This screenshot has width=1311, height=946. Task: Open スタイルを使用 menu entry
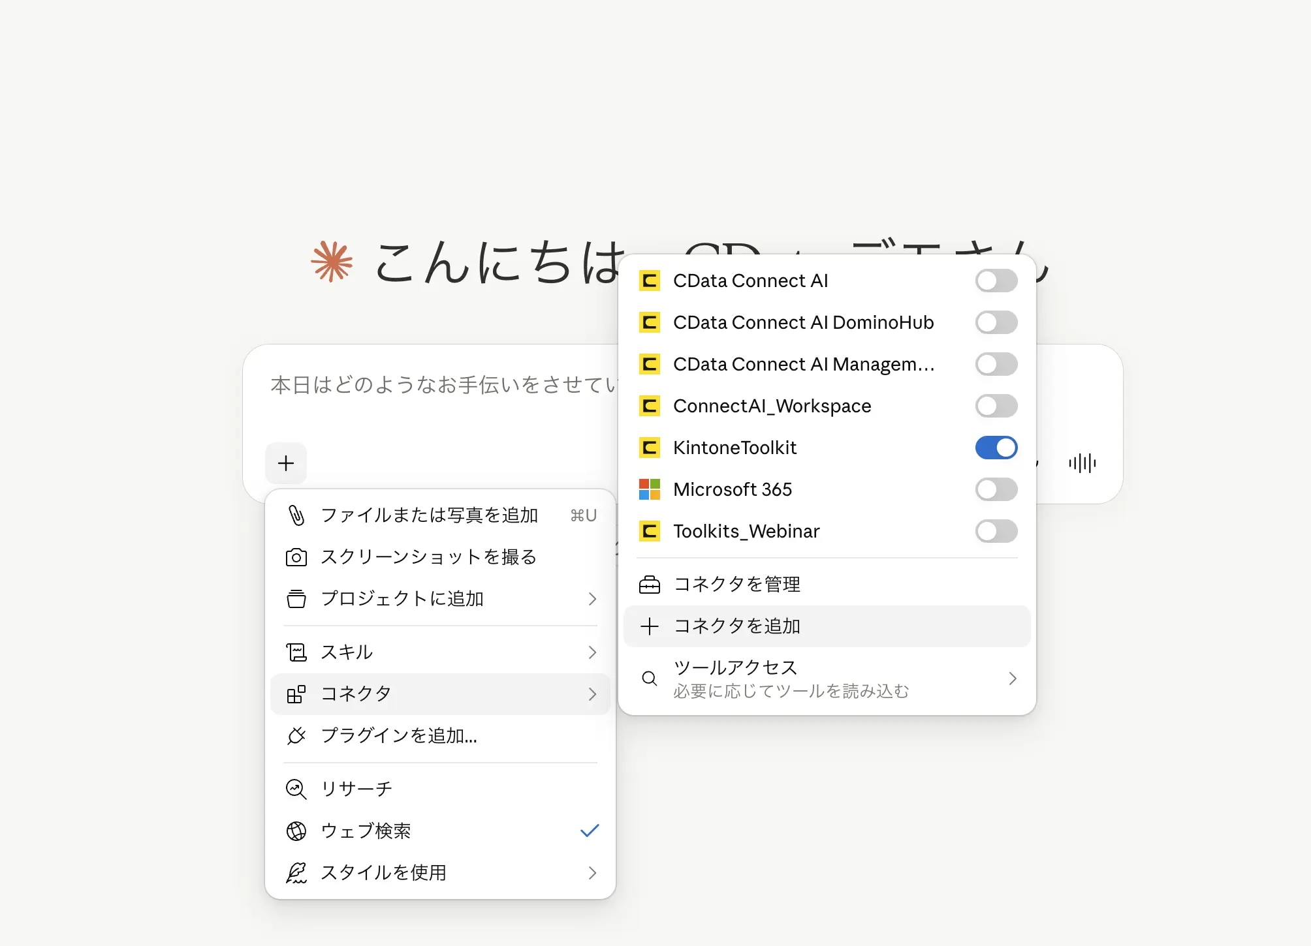(441, 873)
